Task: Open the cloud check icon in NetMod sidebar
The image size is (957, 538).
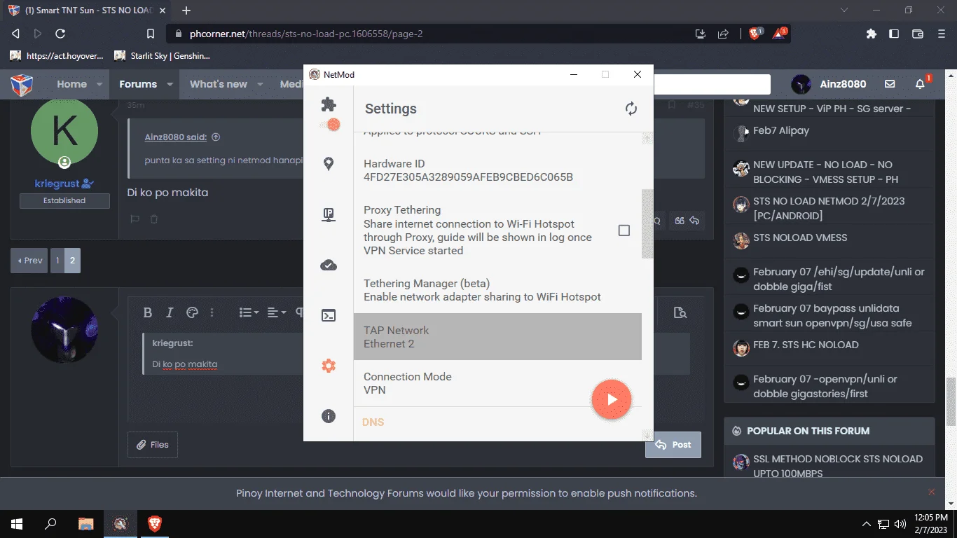Action: (329, 265)
